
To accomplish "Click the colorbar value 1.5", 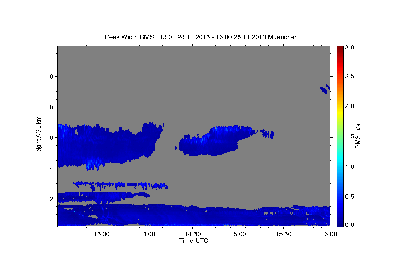I will (x=350, y=136).
